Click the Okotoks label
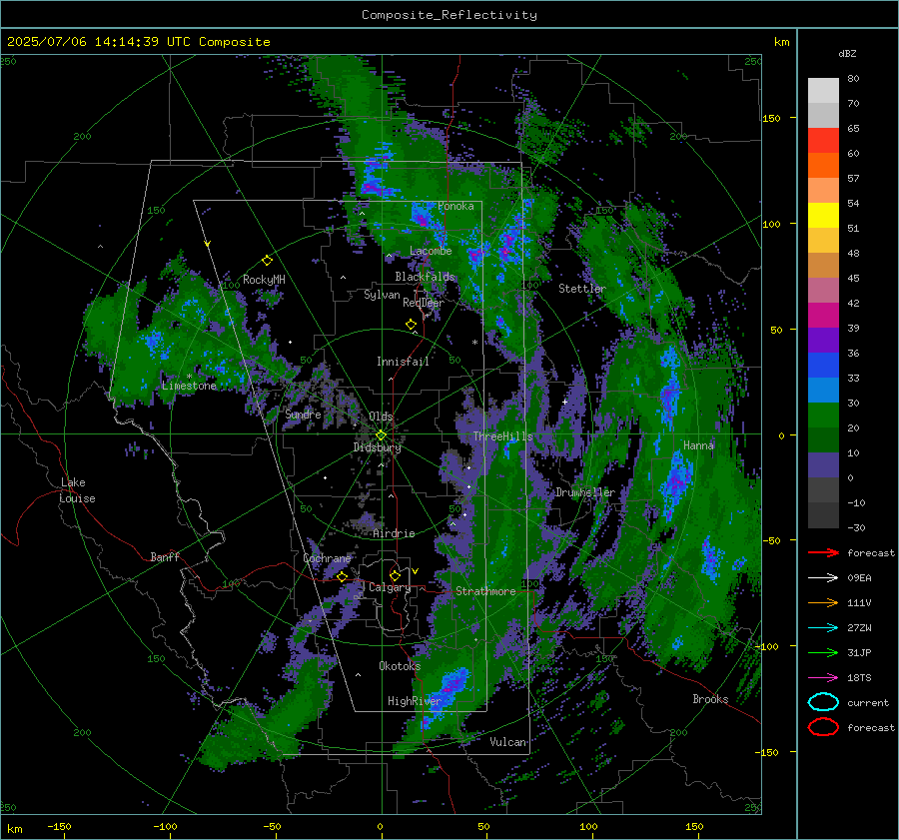The image size is (899, 840). coord(400,665)
